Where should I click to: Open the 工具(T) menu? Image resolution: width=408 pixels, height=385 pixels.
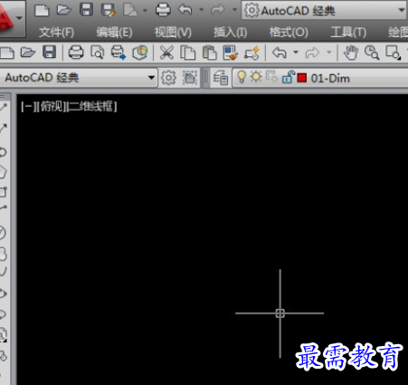click(348, 33)
